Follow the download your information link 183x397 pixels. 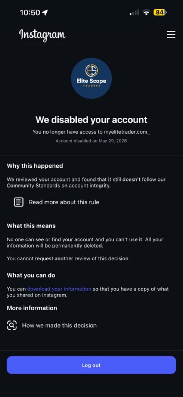59,289
